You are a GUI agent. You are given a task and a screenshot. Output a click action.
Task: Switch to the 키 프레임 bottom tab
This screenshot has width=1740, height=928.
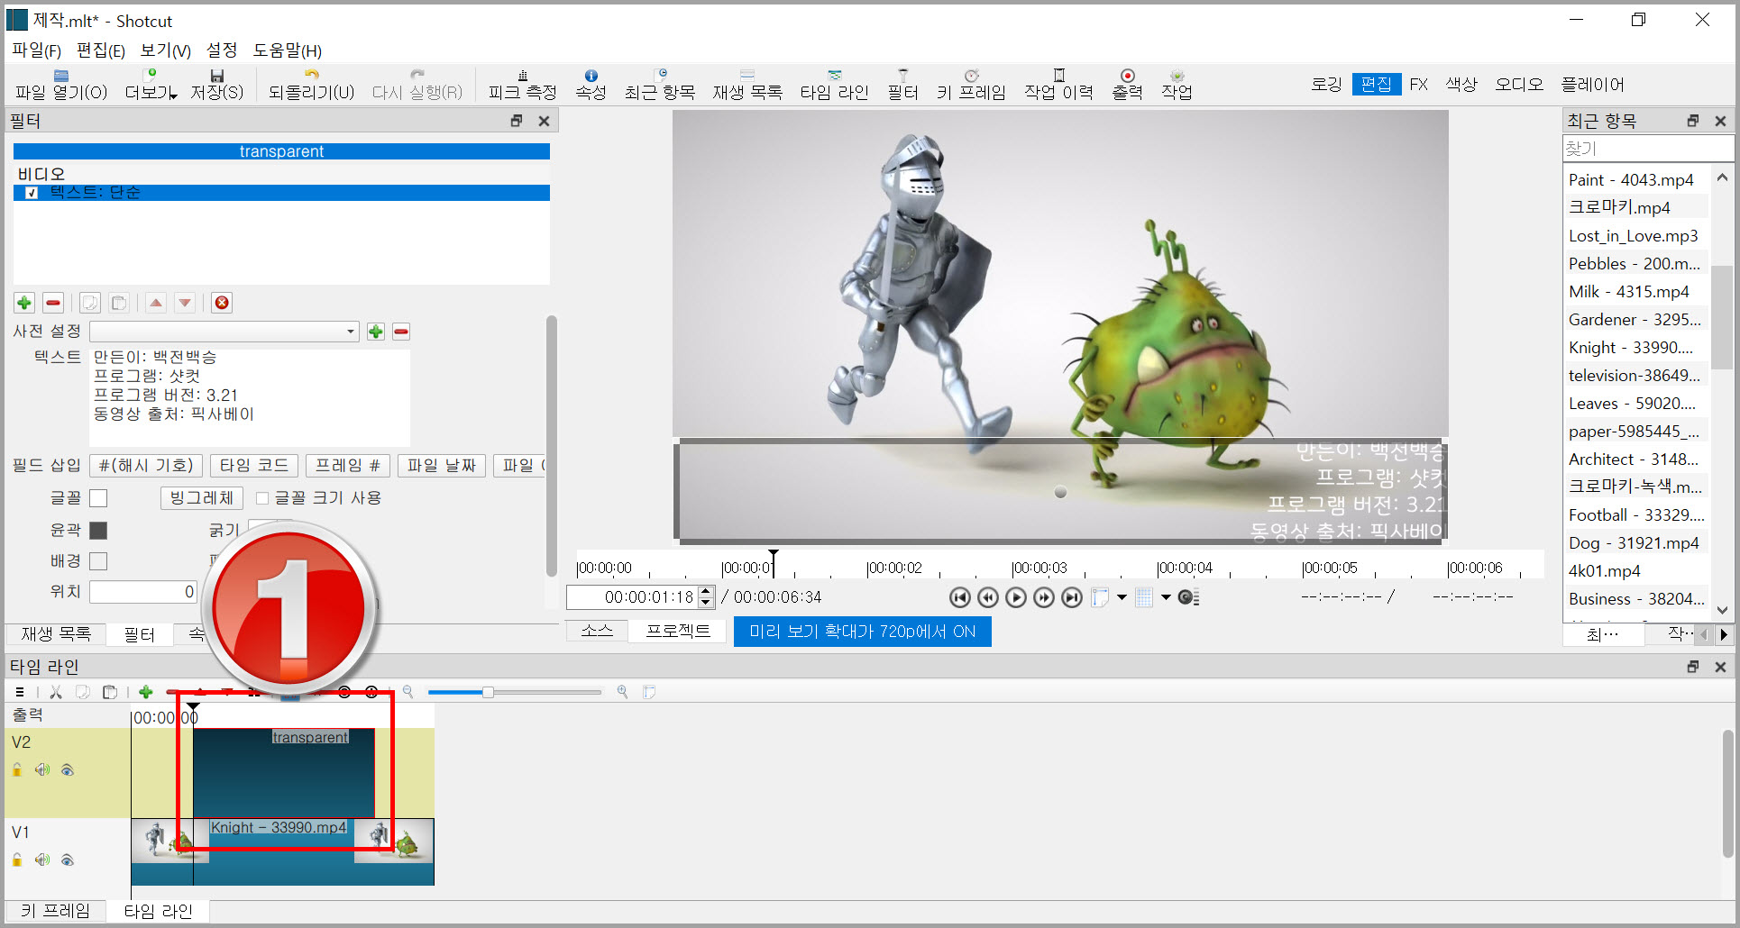(x=55, y=911)
